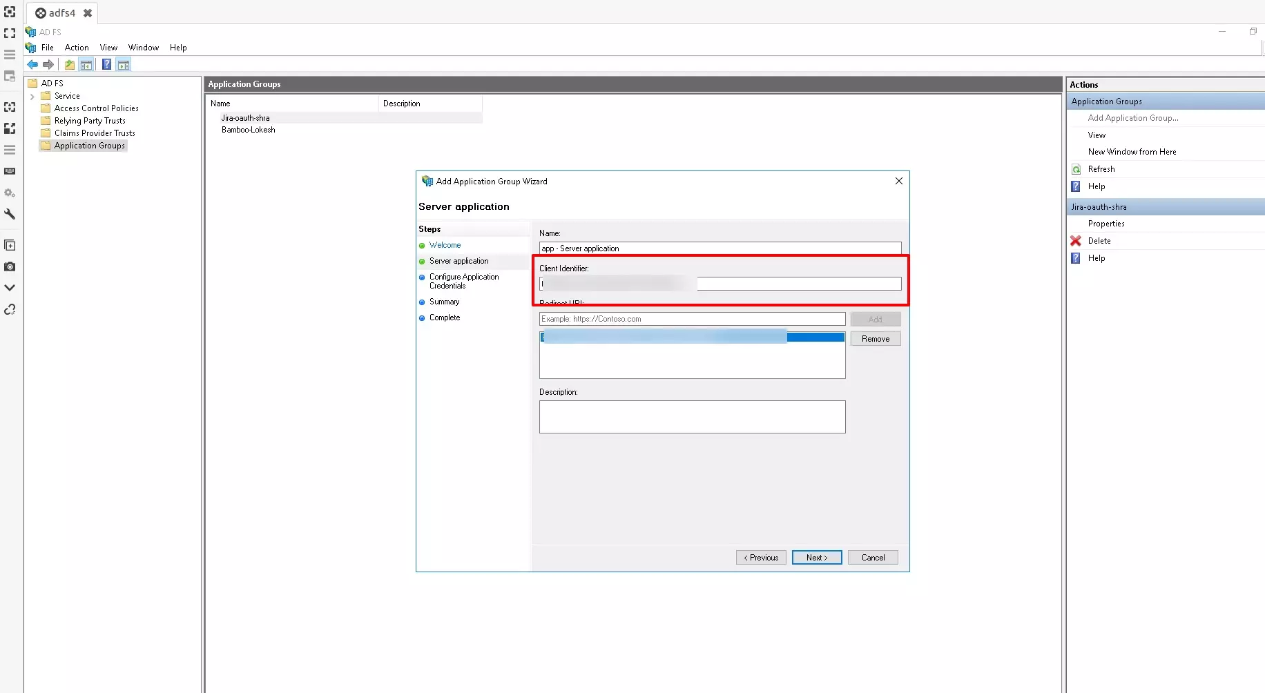Click Next in the Add Application Group Wizard
Image resolution: width=1265 pixels, height=693 pixels.
pyautogui.click(x=817, y=557)
